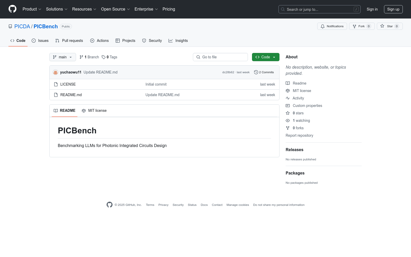
Task: View the 1 Branch list
Action: coord(89,57)
